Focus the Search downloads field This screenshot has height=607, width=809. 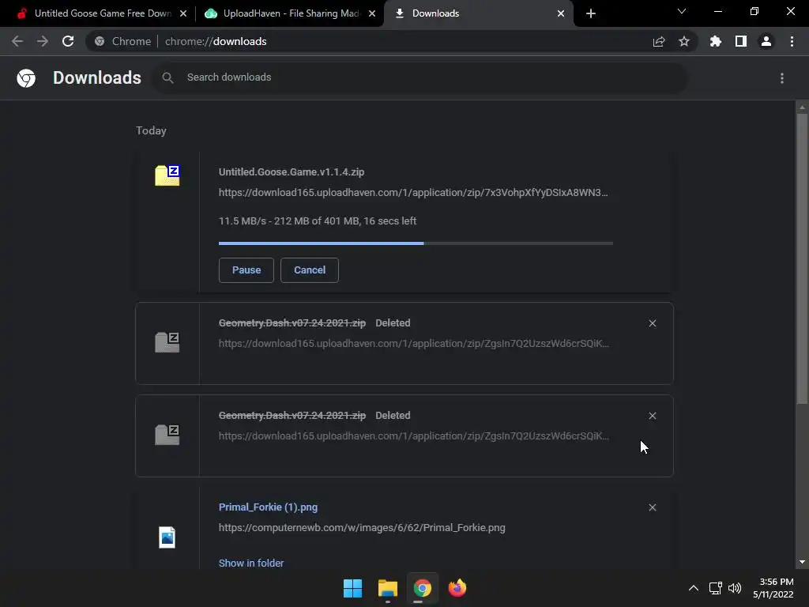[420, 77]
